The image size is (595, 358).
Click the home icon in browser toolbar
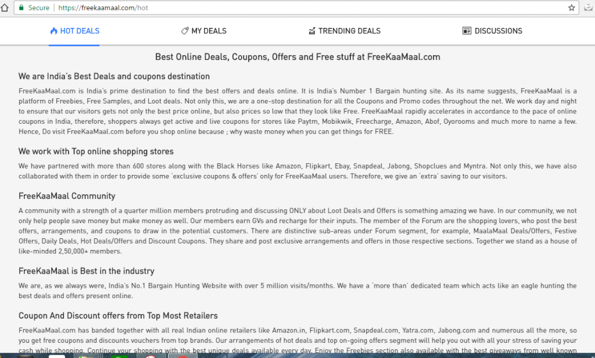(x=5, y=8)
